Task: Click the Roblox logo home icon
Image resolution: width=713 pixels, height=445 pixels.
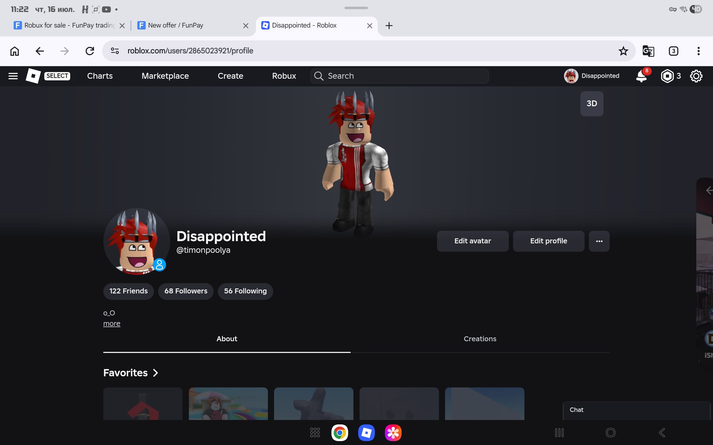Action: point(33,76)
